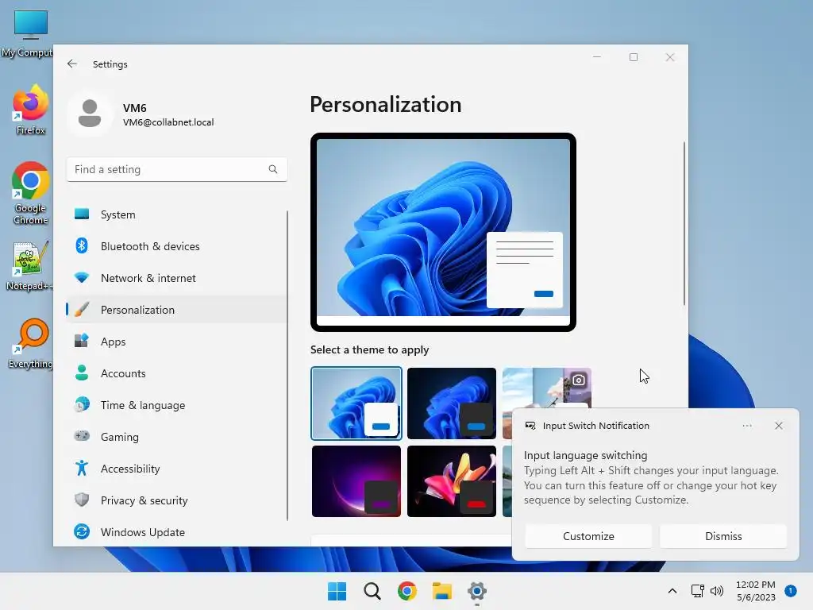Open the Windows Update page

[176, 532]
